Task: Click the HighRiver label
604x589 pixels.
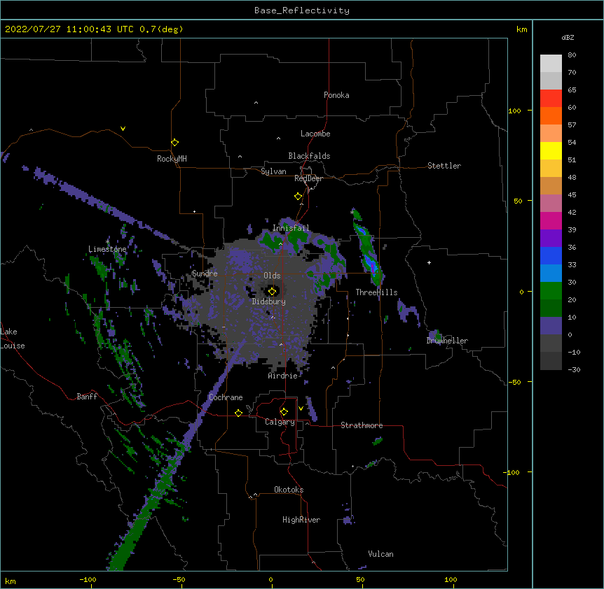Action: point(301,520)
